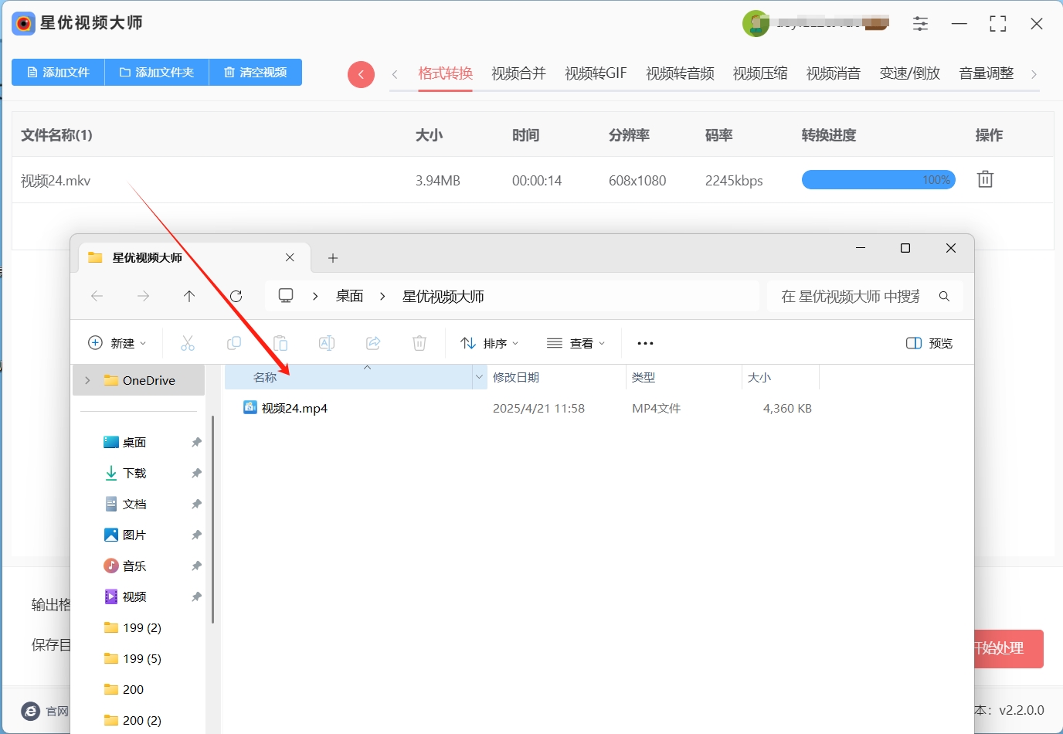Toggle pin for 视频 in sidebar
Viewport: 1063px width, 734px height.
pos(196,596)
